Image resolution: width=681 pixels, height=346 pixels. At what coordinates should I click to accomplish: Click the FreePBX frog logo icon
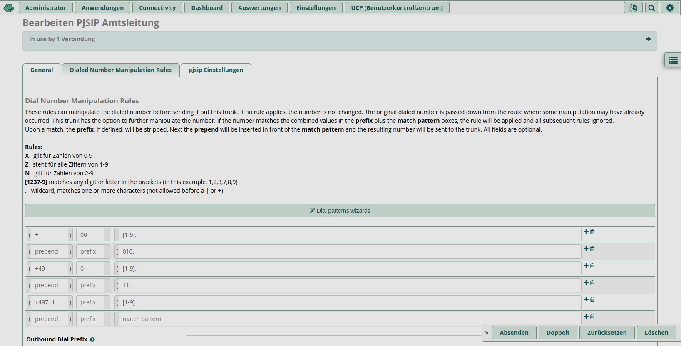pyautogui.click(x=9, y=7)
